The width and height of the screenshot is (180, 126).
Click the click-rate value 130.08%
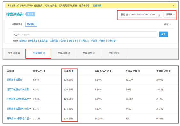69,80
